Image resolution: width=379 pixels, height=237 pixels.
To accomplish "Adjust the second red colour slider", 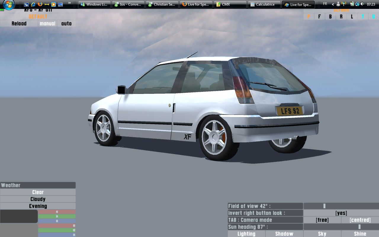I will point(57,226).
